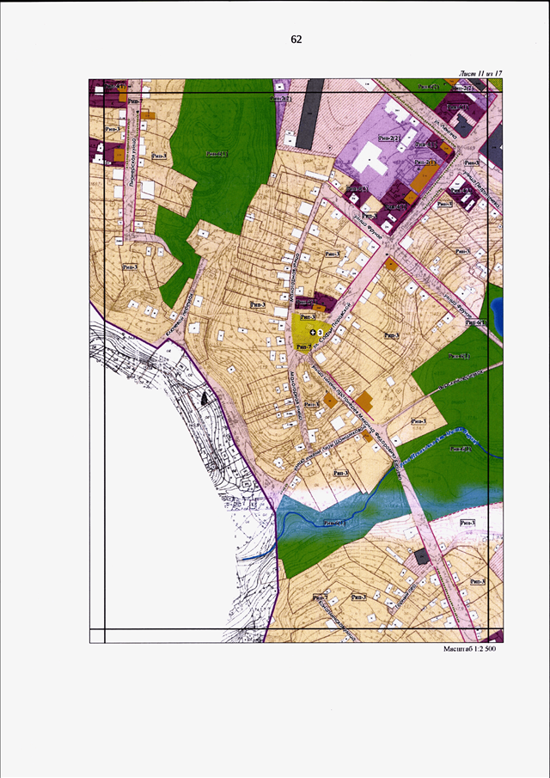Select the large white building in purple zone
The image size is (550, 778).
coord(371,159)
